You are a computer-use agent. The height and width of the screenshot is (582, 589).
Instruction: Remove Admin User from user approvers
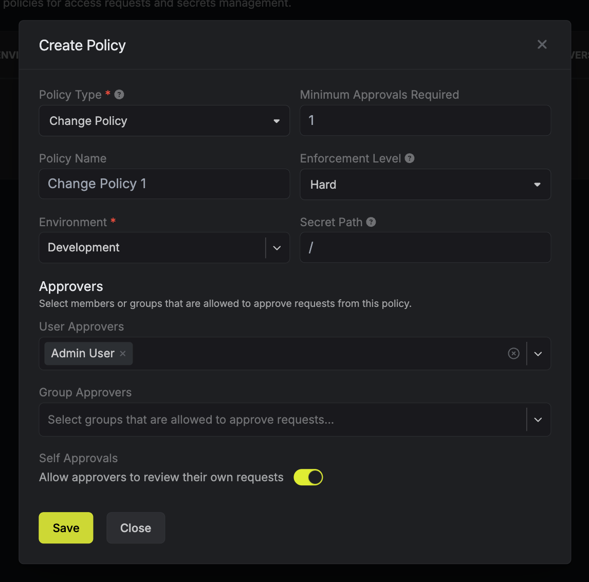pyautogui.click(x=122, y=354)
